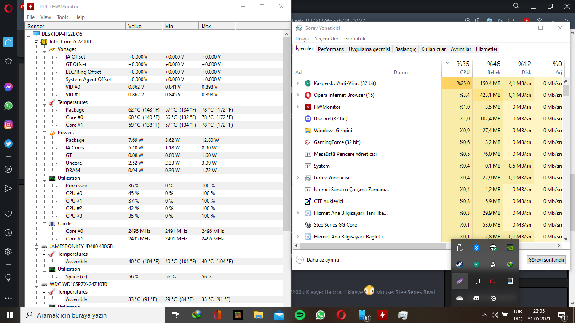Expand Opera Internet Browser (15) process group

tap(298, 95)
